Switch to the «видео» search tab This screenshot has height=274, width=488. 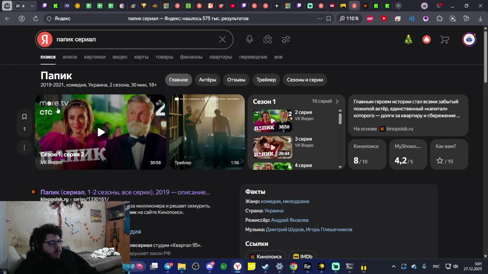pyautogui.click(x=120, y=57)
